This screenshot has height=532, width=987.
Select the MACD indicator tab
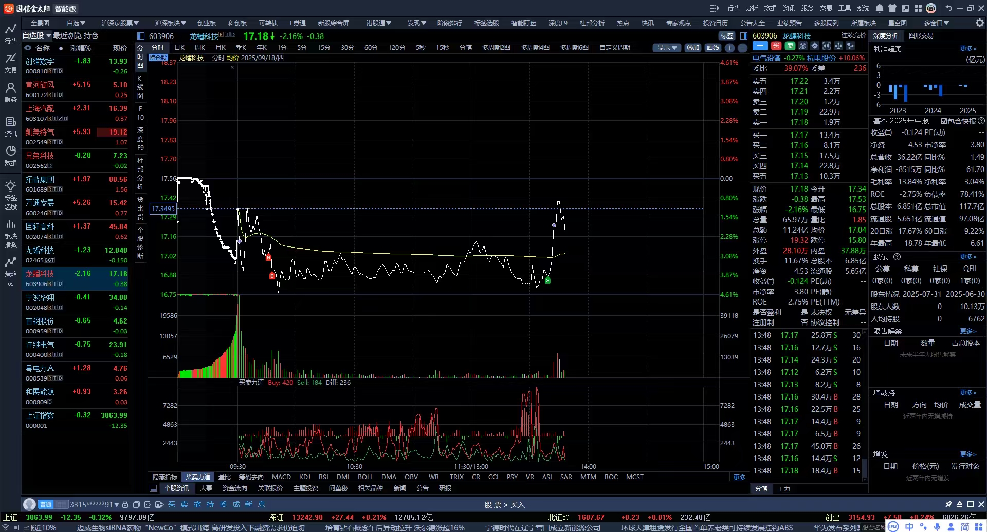[x=281, y=477]
